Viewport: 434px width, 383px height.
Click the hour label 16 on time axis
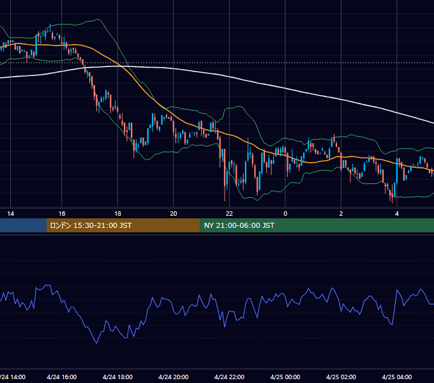click(x=62, y=214)
